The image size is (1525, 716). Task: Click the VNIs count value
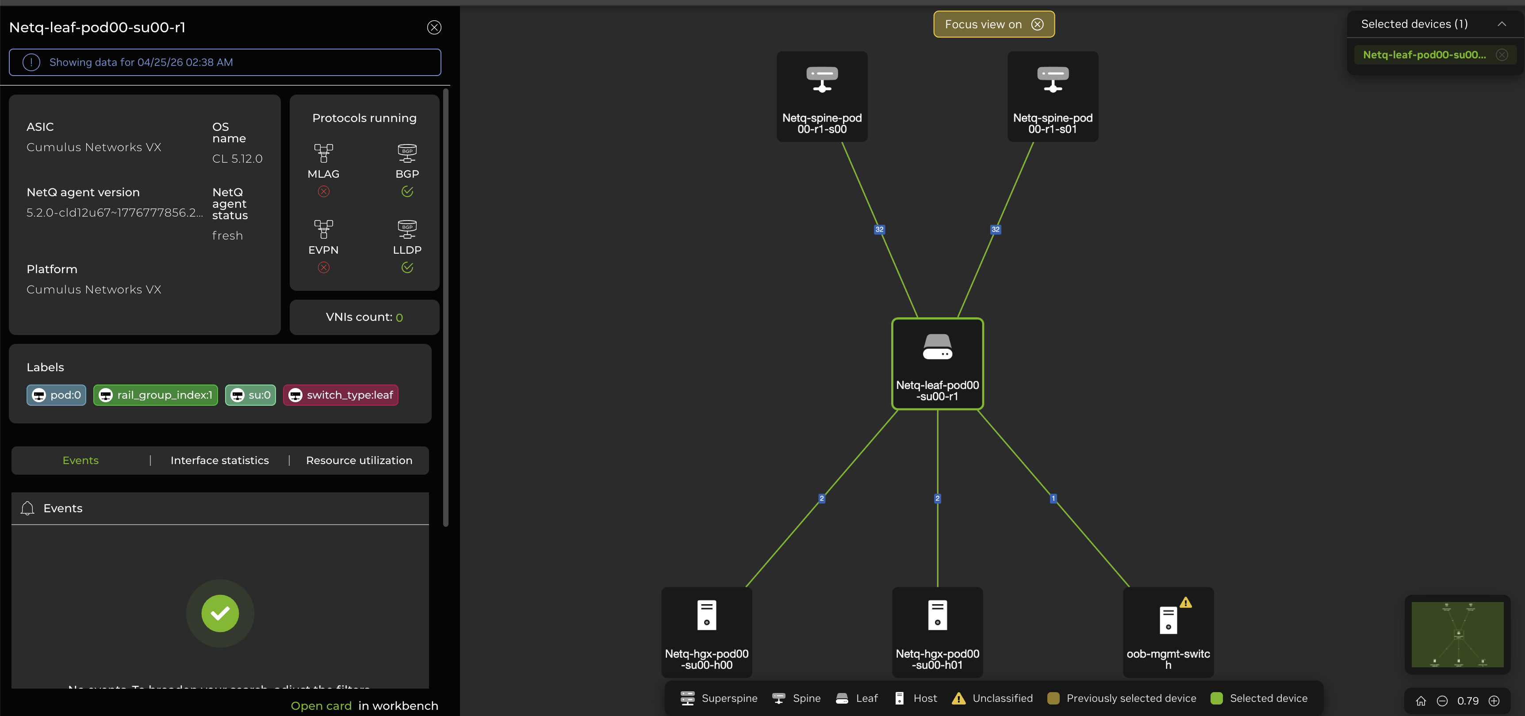coord(399,318)
